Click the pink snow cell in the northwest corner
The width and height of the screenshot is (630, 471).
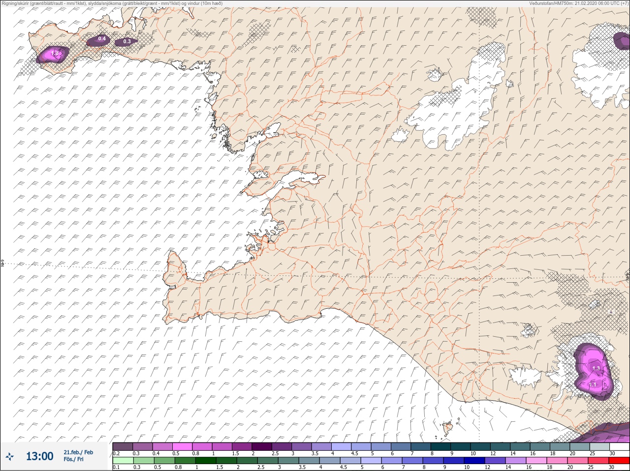53,54
